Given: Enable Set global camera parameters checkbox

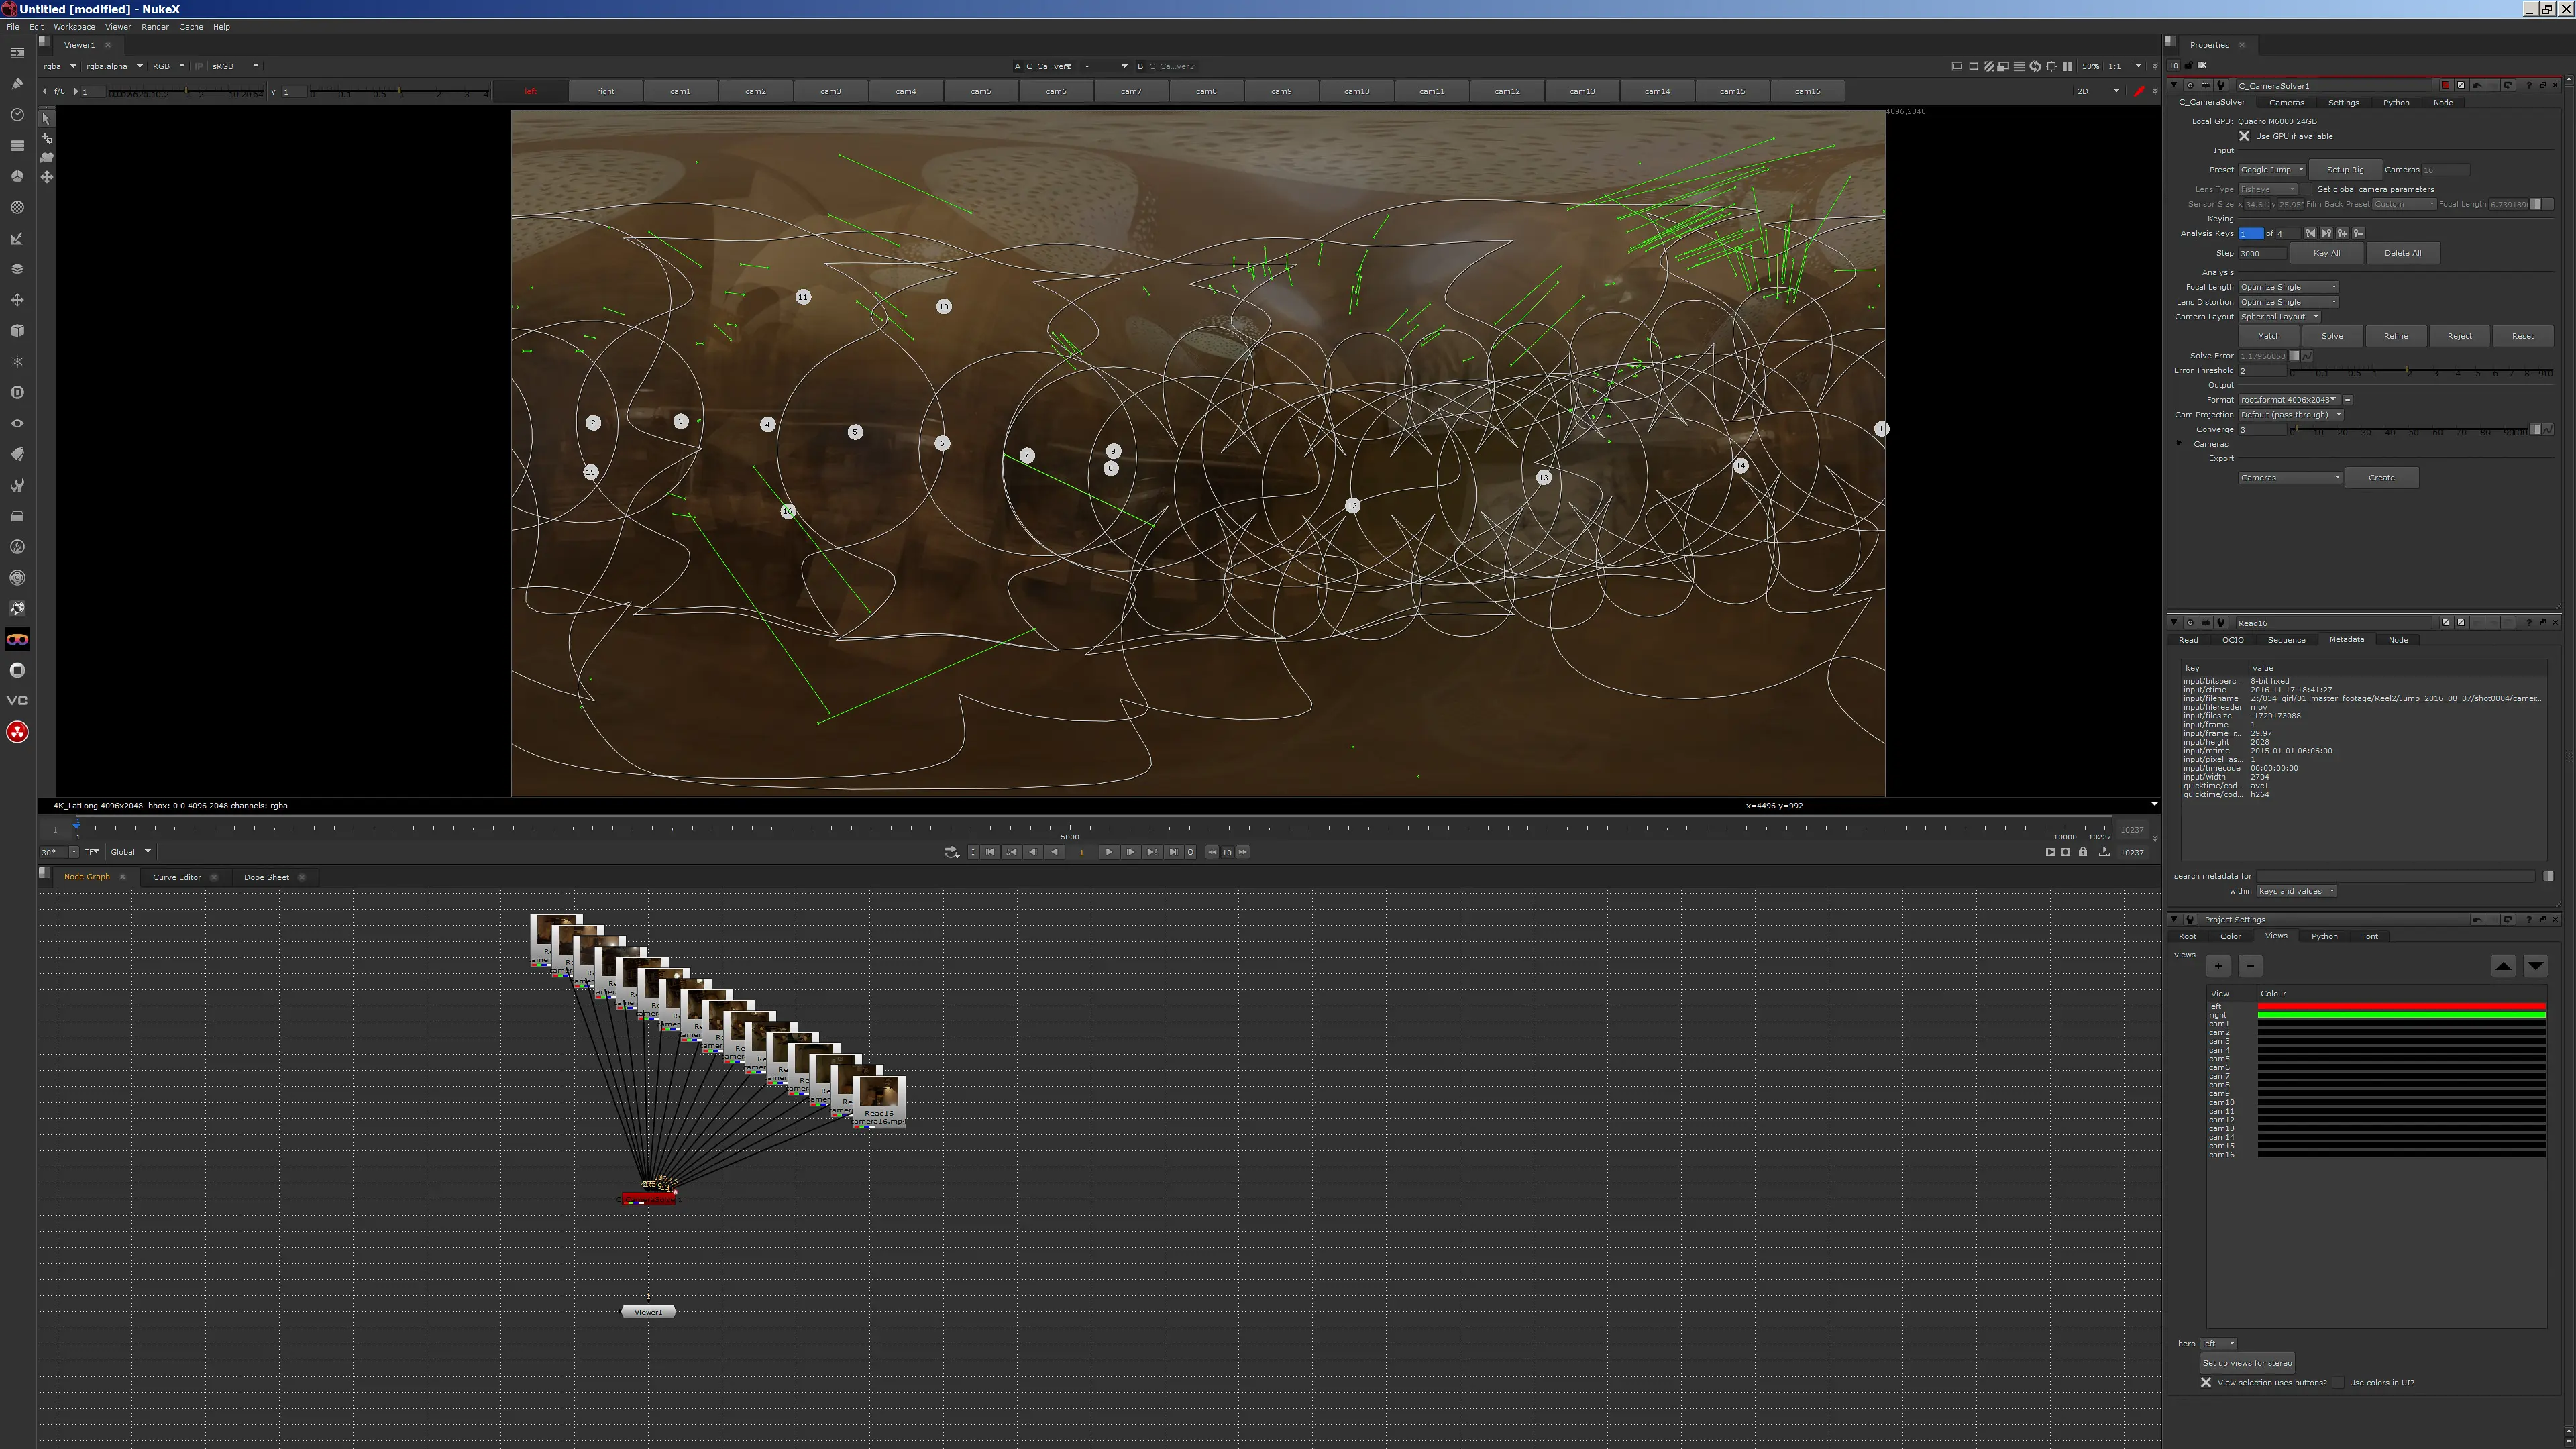Looking at the screenshot, I should point(2308,189).
